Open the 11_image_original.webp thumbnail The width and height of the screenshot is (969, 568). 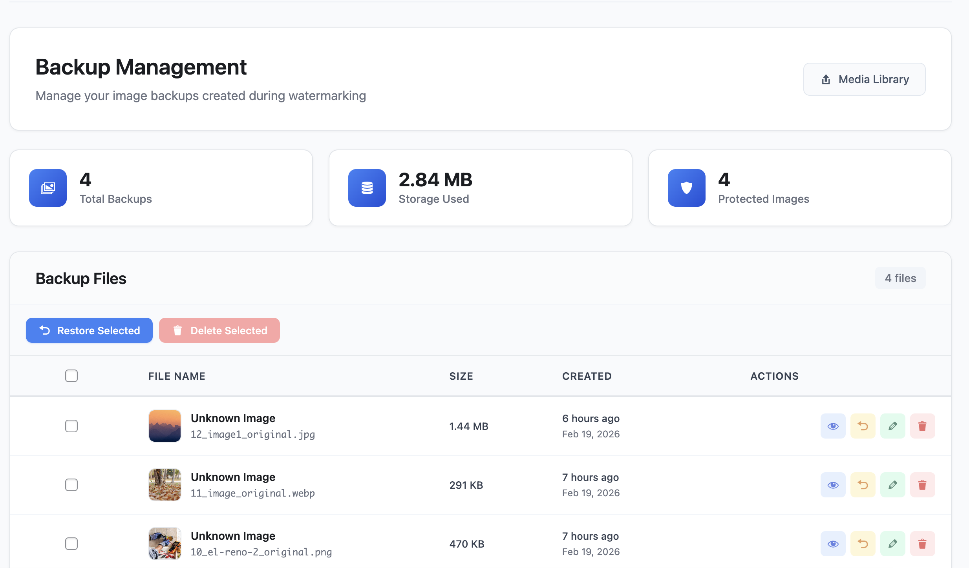click(x=165, y=485)
